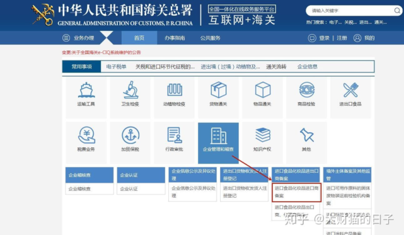Open the boxed 进口食品化妆品进口商备案 link
Viewport: 404px width, 235px height.
[296, 192]
